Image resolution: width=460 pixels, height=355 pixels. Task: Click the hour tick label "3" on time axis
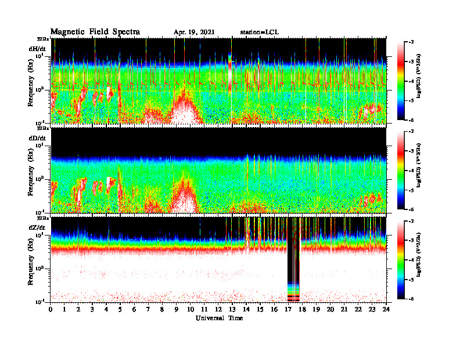pos(92,310)
